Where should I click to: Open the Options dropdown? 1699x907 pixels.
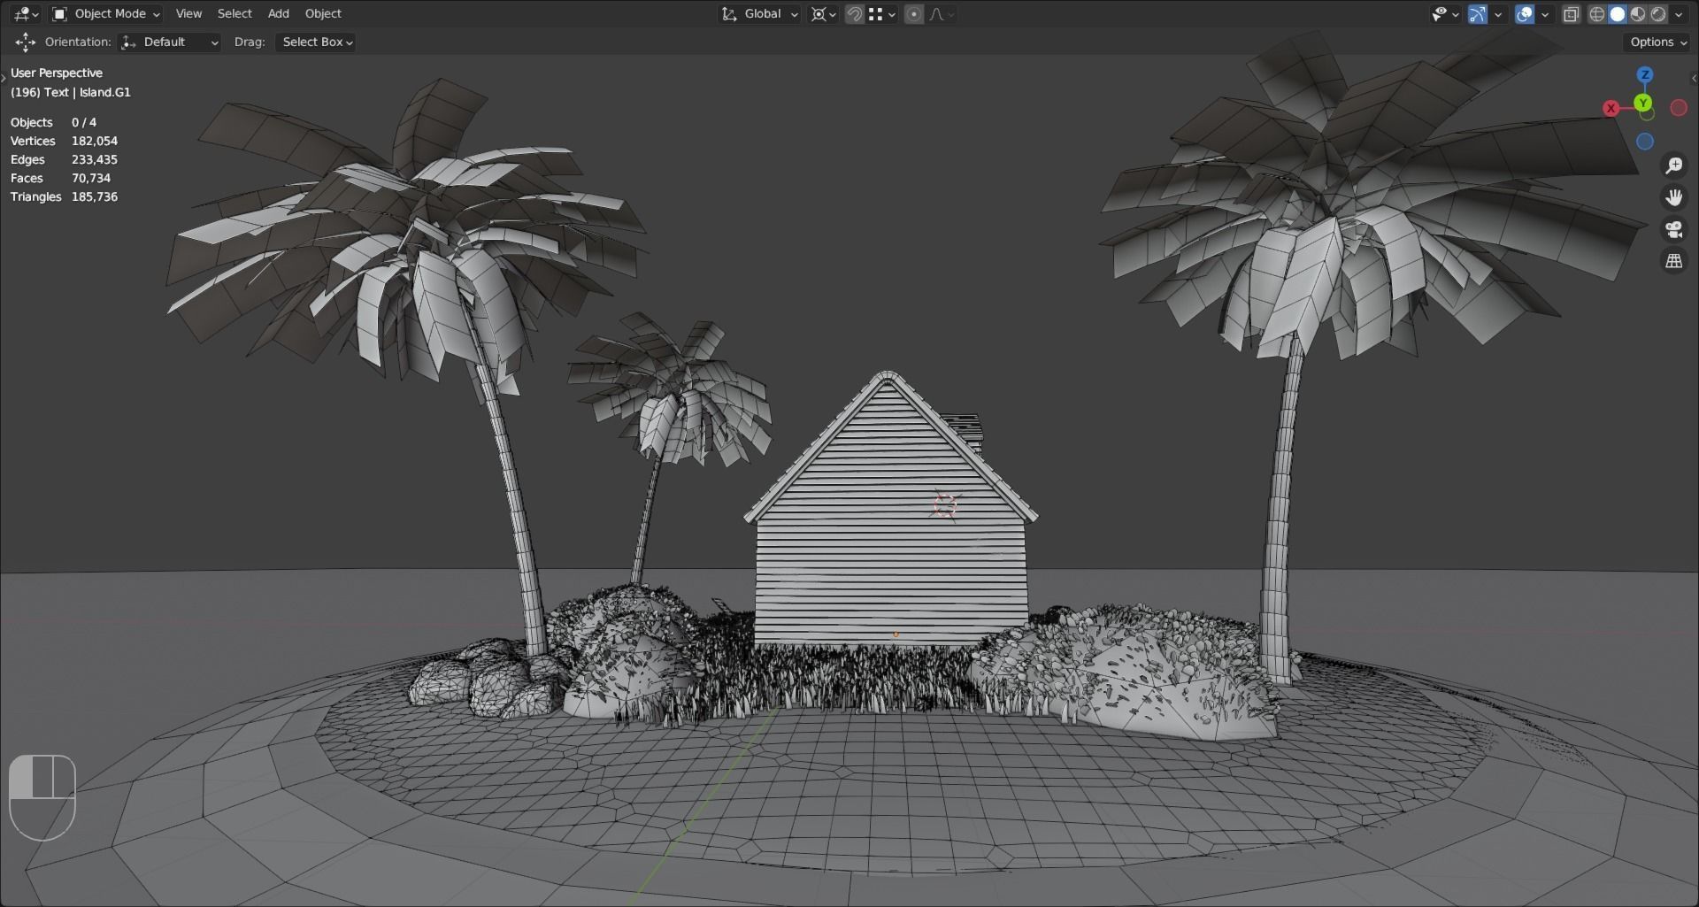coord(1657,42)
